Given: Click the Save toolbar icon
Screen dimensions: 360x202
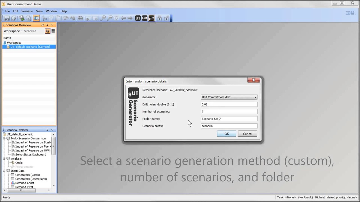Looking at the screenshot, I should coord(7,18).
